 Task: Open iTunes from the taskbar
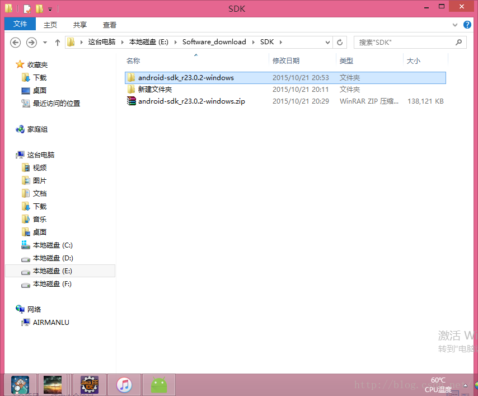124,384
